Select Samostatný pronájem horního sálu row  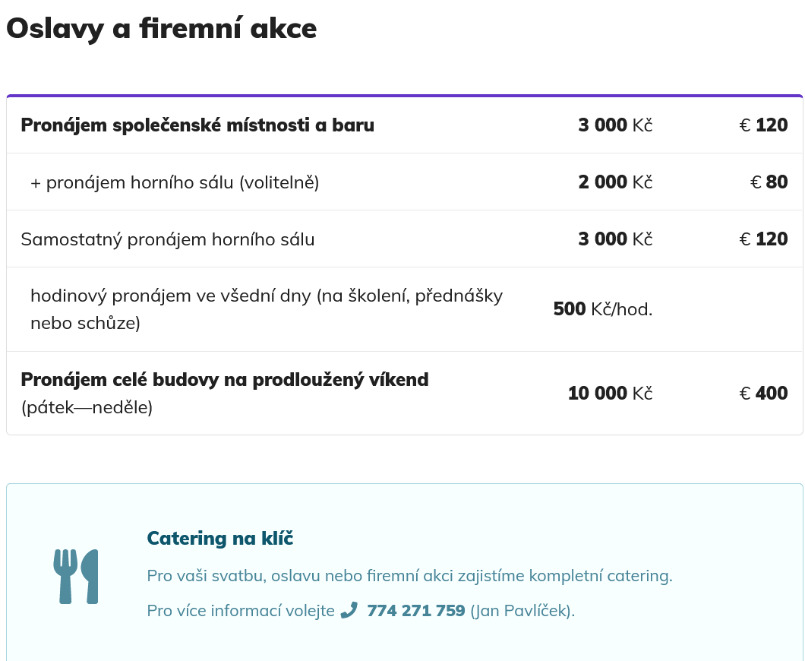(x=405, y=239)
